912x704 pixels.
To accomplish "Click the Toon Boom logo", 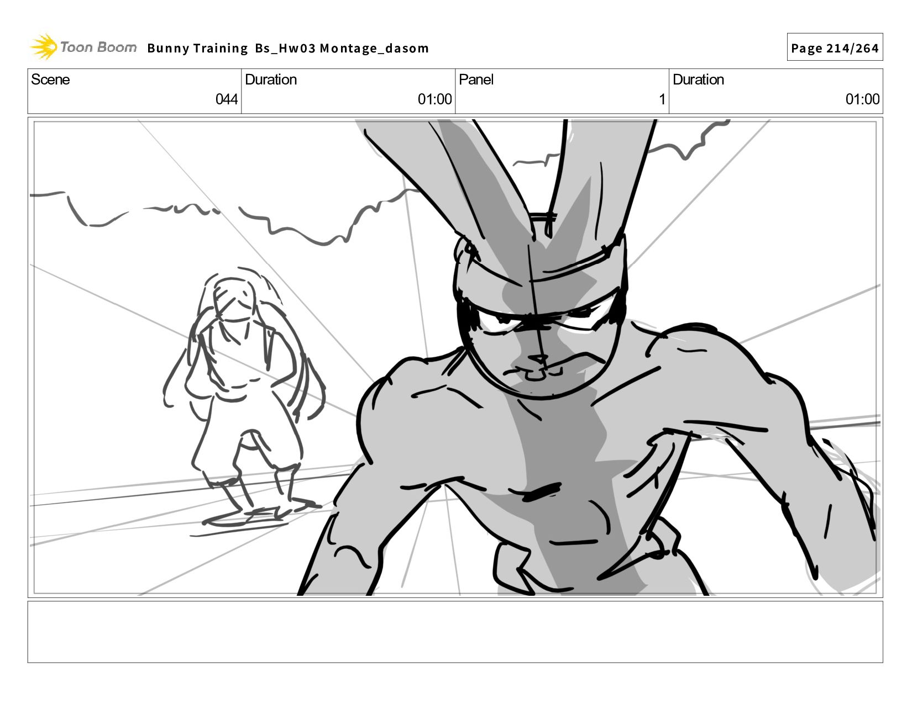I will click(83, 47).
